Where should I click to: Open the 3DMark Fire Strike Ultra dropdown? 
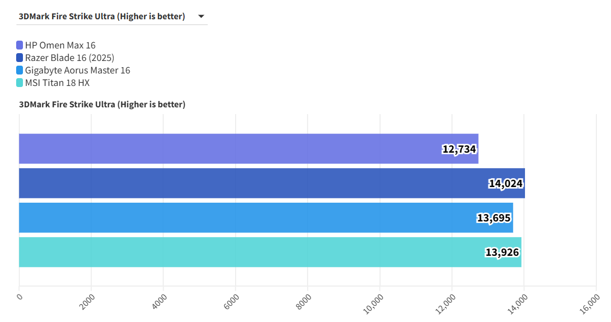point(102,16)
